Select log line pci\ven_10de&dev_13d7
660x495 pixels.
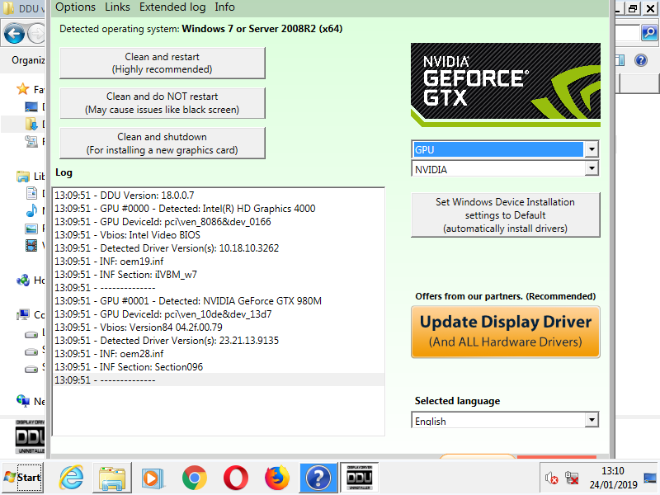click(x=219, y=314)
